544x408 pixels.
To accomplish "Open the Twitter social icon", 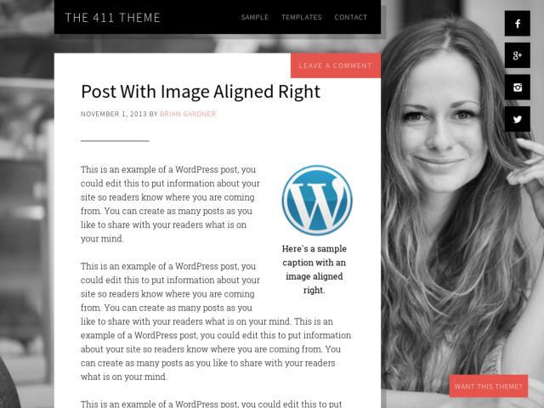I will pyautogui.click(x=518, y=119).
